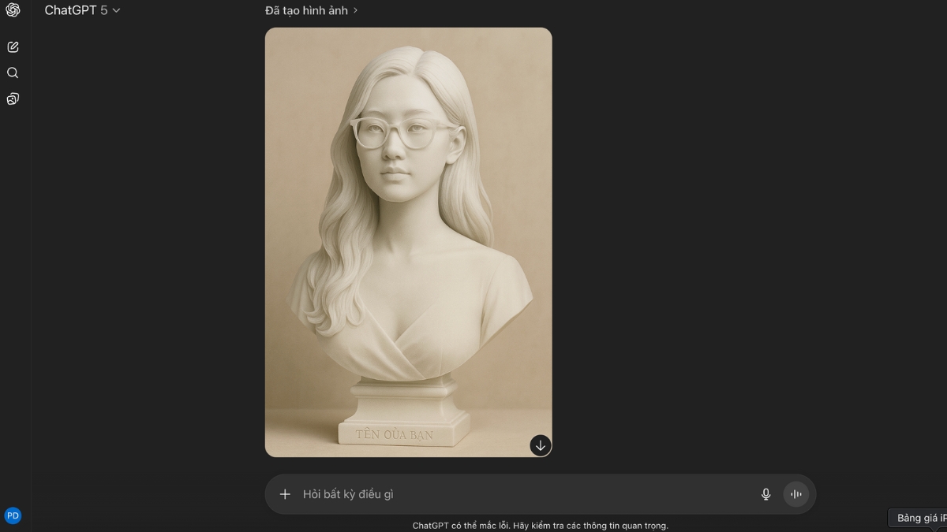Start a new chat with the compose icon
Image resolution: width=947 pixels, height=532 pixels.
(13, 47)
